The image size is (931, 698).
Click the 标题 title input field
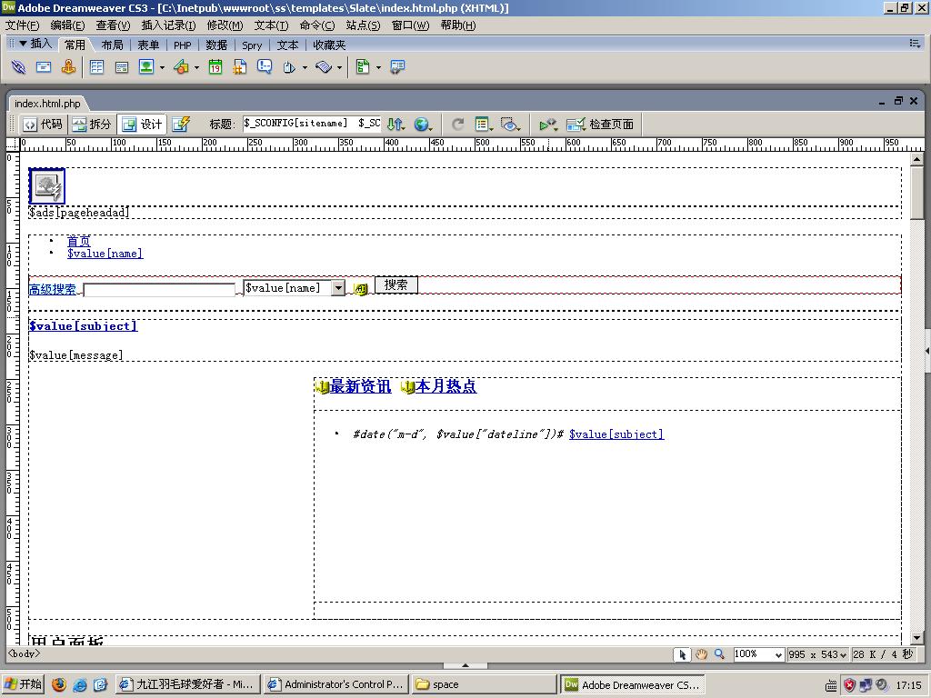tap(311, 124)
